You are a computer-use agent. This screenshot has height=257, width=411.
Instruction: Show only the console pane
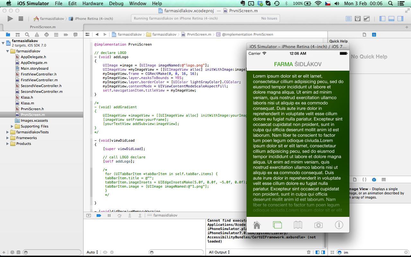coord(323,253)
